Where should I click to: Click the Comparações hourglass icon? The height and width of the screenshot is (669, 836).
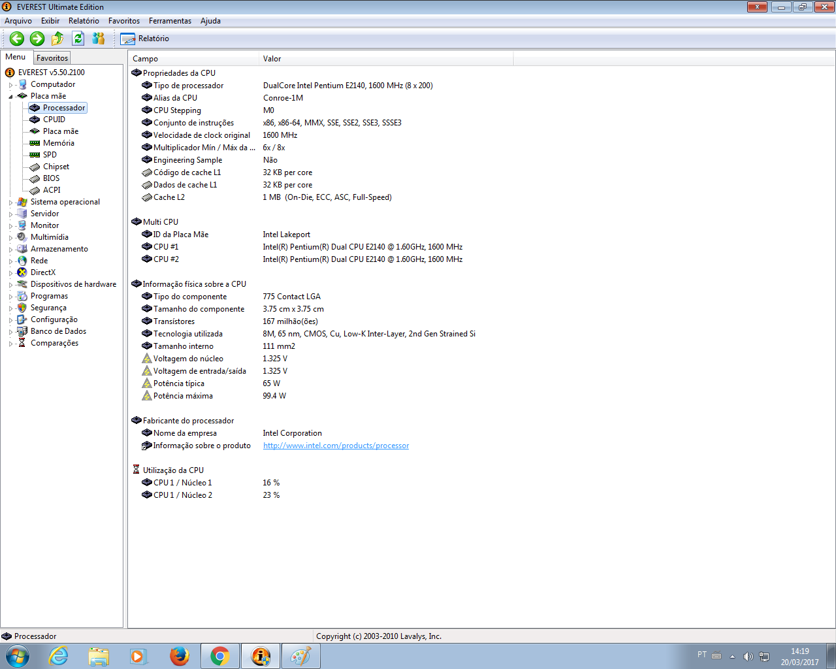point(22,343)
